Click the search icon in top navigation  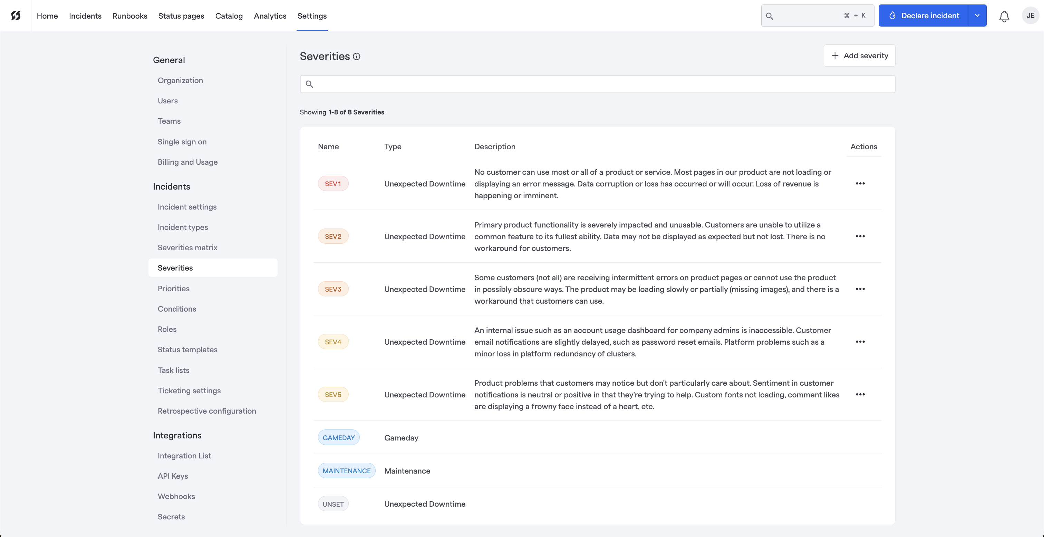(x=769, y=15)
